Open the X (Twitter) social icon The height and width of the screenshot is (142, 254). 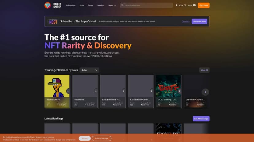pyautogui.click(x=185, y=5)
